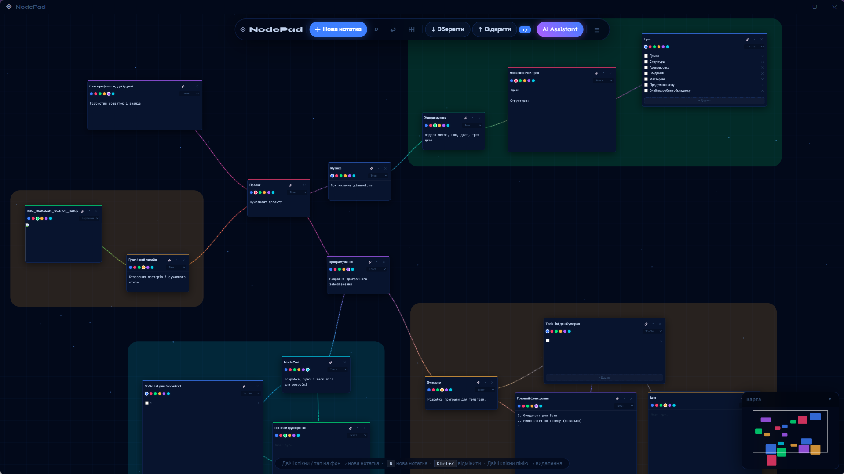Viewport: 844px width, 474px height.
Task: Open the To-Do type dropdown on Трек
Action: click(755, 47)
